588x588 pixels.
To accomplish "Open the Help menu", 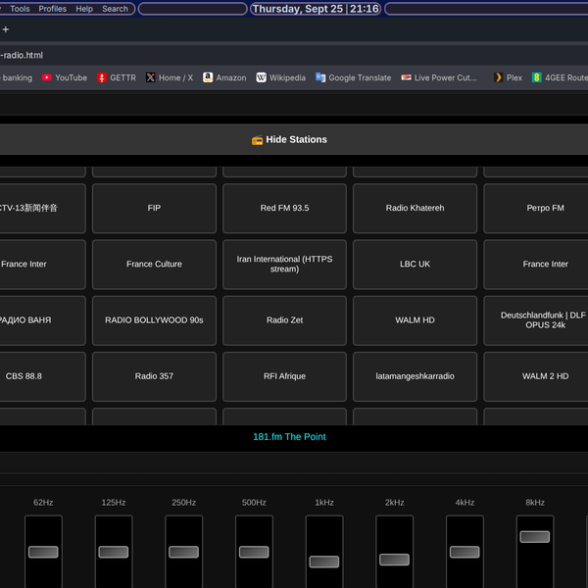I will point(84,9).
